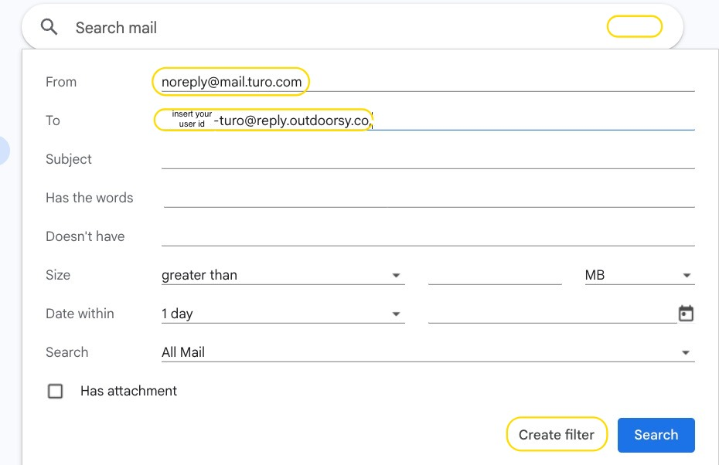Viewport: 719px width, 465px height.
Task: Open the calendar date picker icon
Action: click(x=686, y=314)
